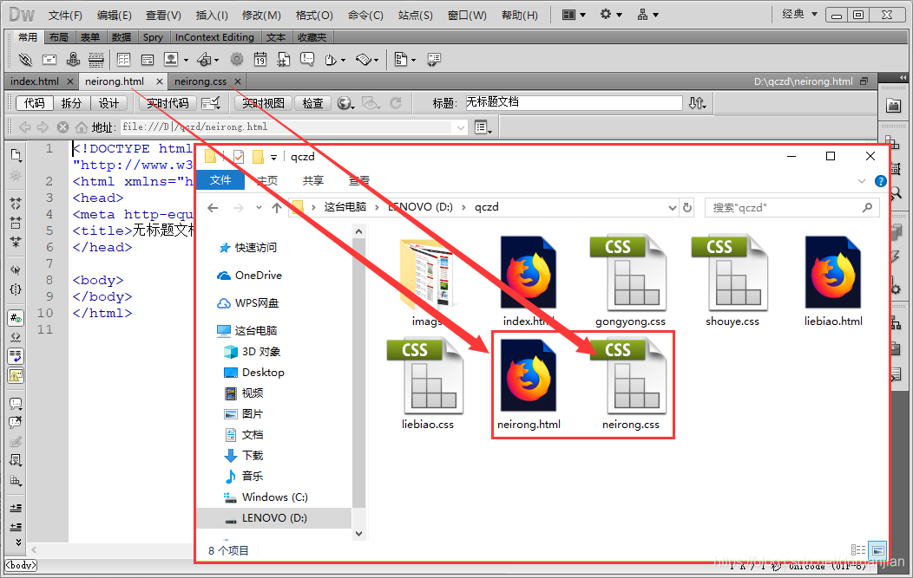The height and width of the screenshot is (578, 913).
Task: Expand all collapsed code
Action: point(16,241)
